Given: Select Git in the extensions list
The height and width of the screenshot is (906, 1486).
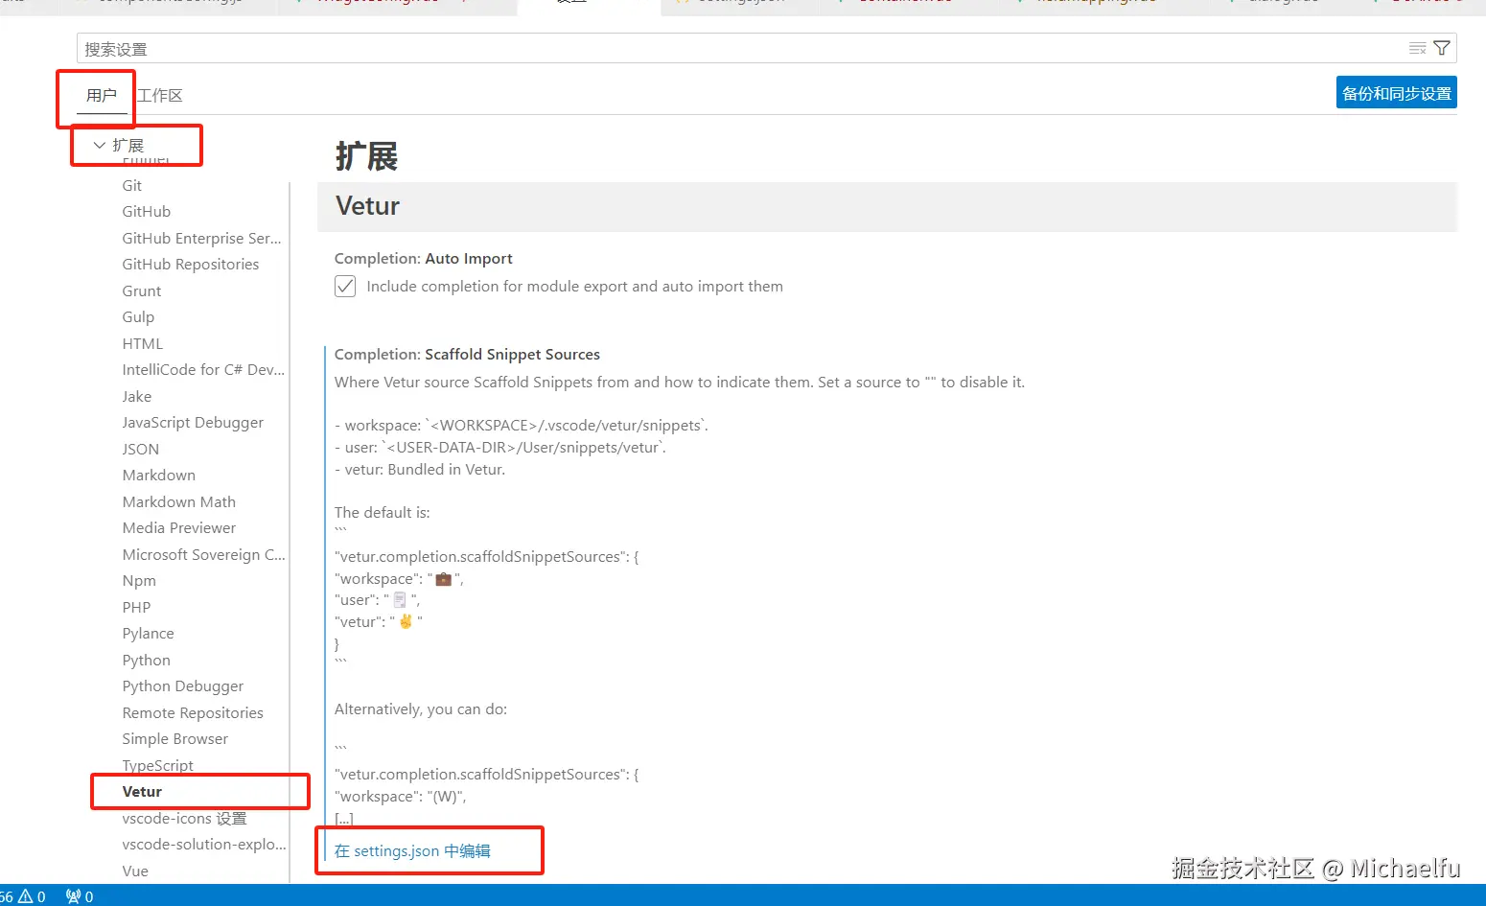Looking at the screenshot, I should tap(132, 186).
